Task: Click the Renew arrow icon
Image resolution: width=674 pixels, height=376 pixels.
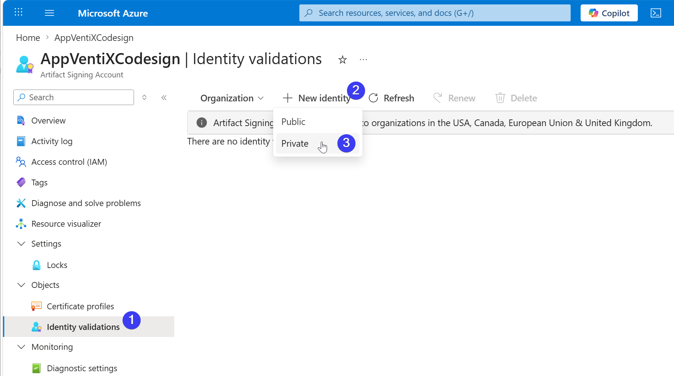Action: (437, 98)
